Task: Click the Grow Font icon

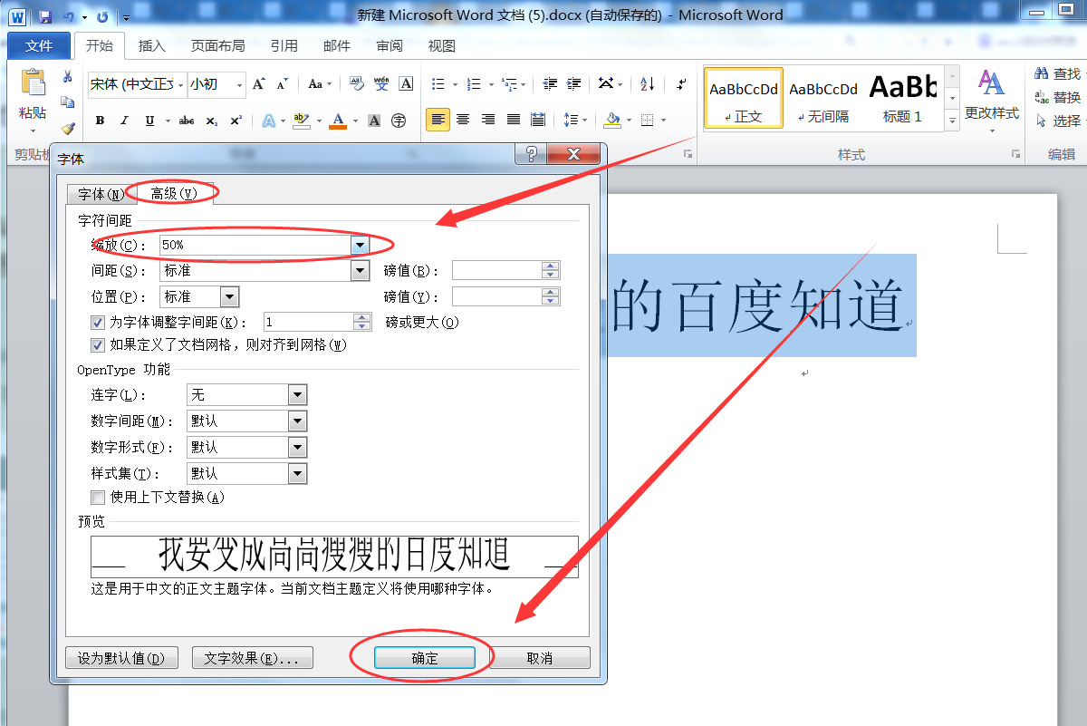Action: point(259,83)
